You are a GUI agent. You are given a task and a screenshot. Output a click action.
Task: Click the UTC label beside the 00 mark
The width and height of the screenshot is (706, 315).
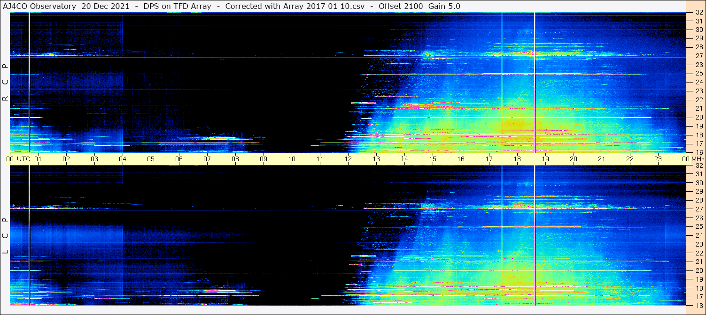tap(23, 159)
